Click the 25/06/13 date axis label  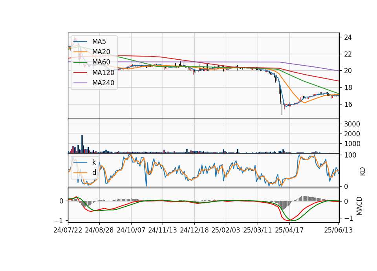tap(338, 230)
